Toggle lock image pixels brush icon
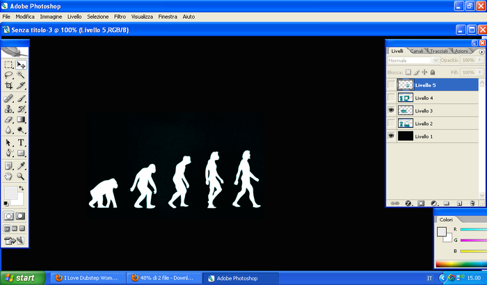487x285 pixels. point(417,72)
